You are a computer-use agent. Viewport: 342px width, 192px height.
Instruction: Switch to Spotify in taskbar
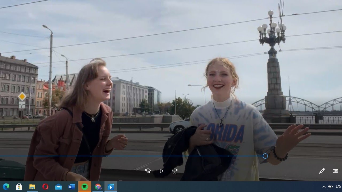click(84, 187)
